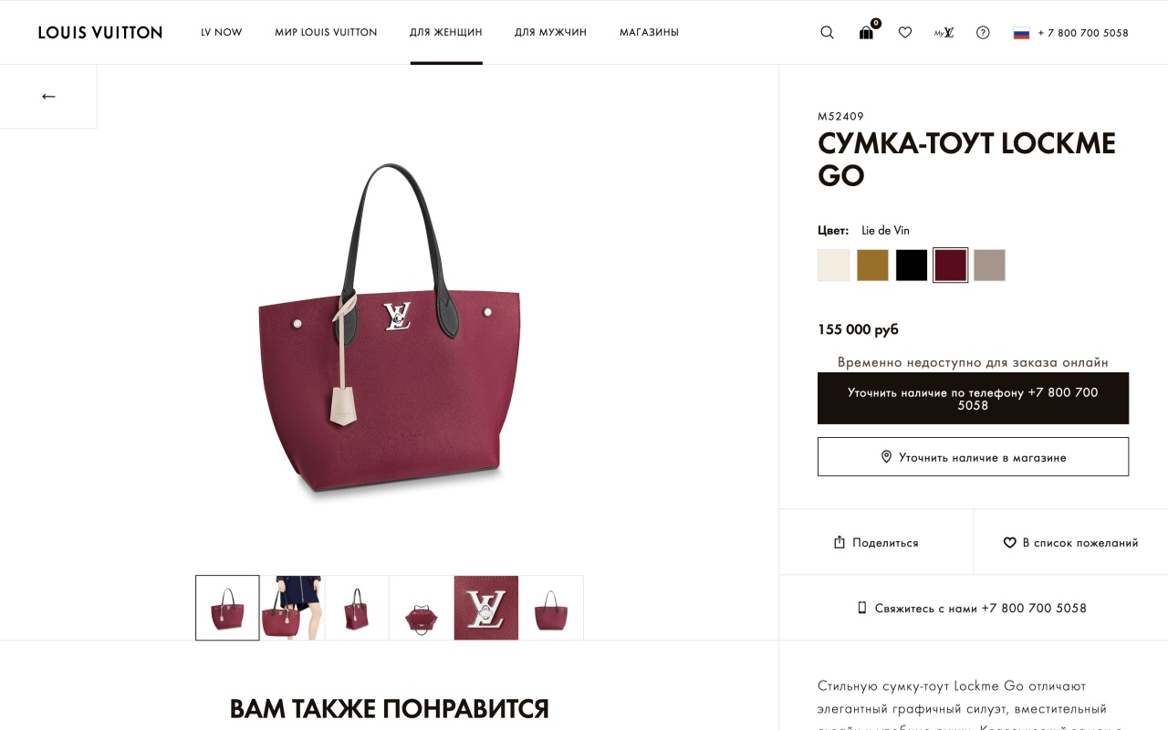
Task: Open the shopping bag cart icon
Action: pyautogui.click(x=867, y=32)
